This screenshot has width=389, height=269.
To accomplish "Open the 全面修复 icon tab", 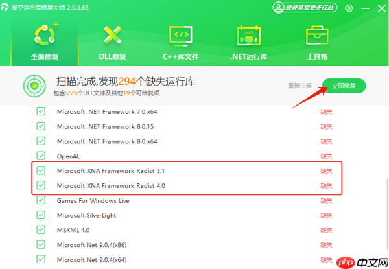I will pos(46,34).
